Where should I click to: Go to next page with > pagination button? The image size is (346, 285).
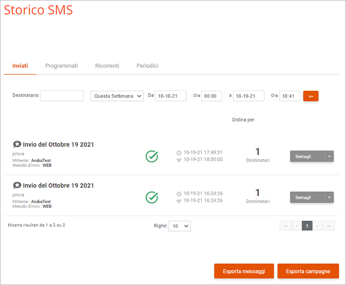click(x=317, y=226)
